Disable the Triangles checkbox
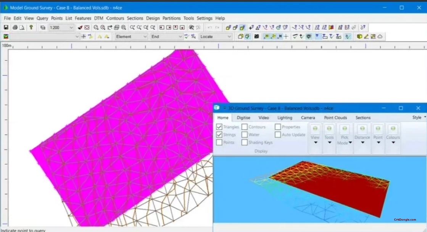 pos(219,127)
